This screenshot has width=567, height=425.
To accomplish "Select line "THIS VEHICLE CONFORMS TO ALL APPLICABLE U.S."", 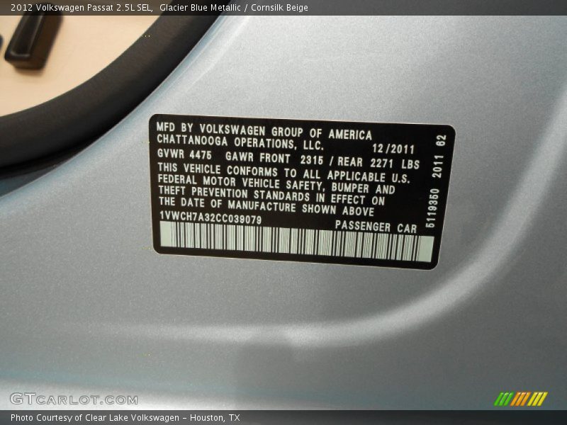I will (284, 172).
